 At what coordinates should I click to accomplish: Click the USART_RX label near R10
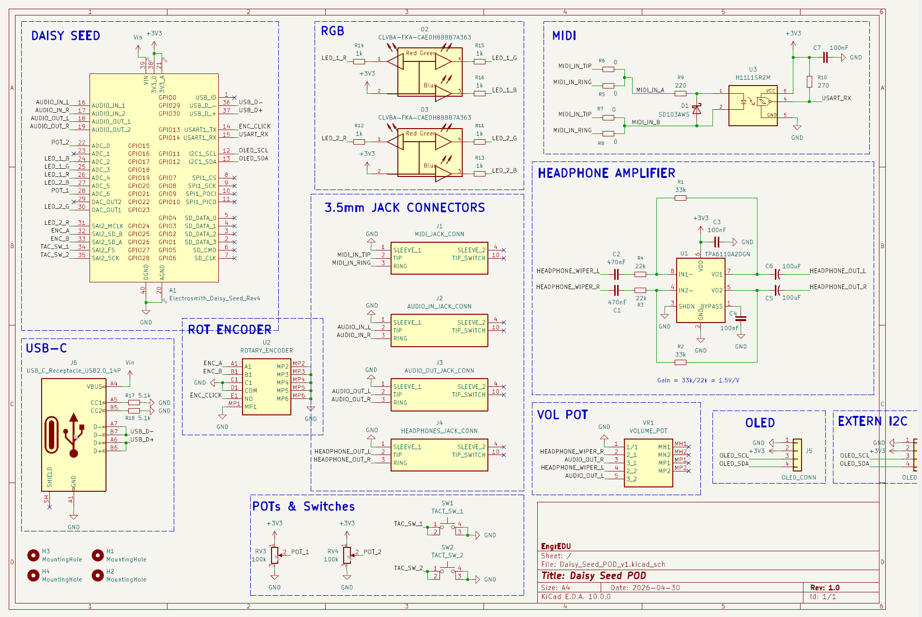coord(836,98)
